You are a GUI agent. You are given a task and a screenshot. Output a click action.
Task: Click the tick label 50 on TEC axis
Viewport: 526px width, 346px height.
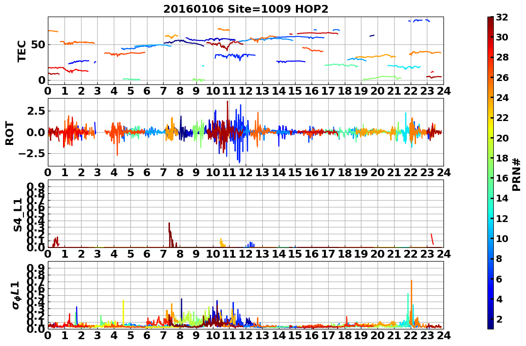[x=38, y=44]
